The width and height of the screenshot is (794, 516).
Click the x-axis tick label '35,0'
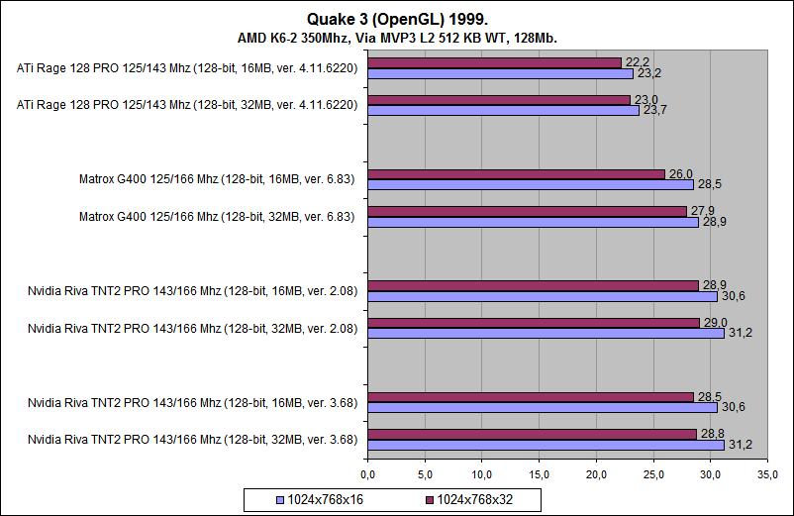(x=767, y=475)
